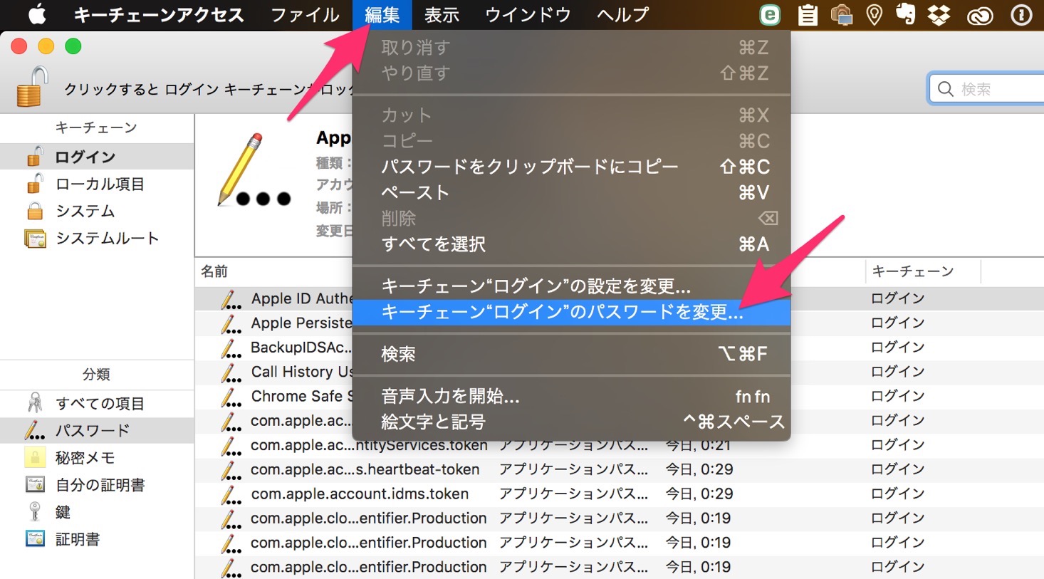Screen dimensions: 1044x579
Task: Open Dropbox menu bar icon
Action: point(940,14)
